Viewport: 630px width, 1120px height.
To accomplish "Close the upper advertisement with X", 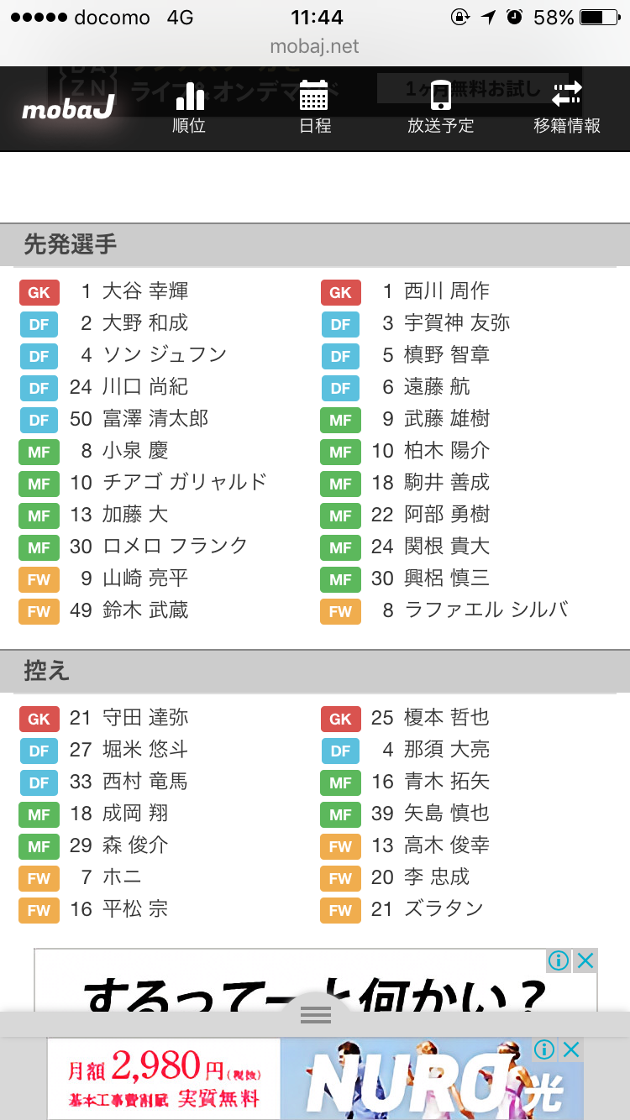I will click(585, 960).
